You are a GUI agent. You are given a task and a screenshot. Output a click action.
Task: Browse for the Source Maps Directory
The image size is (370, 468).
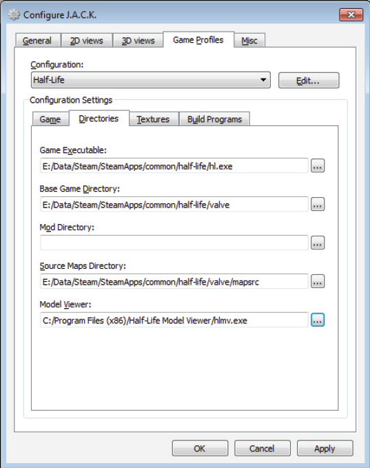point(318,281)
